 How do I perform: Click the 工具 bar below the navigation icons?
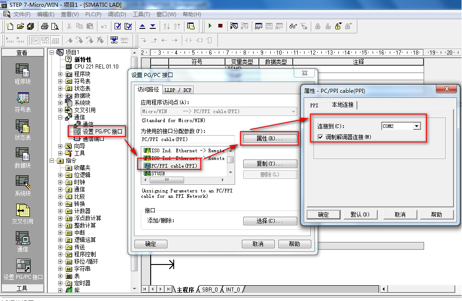(23, 288)
